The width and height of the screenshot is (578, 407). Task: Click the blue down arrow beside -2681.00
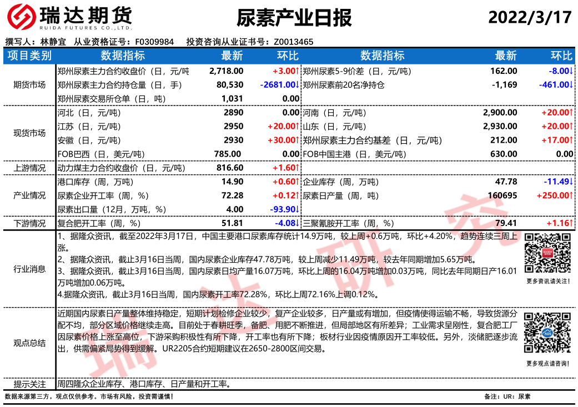click(x=298, y=85)
